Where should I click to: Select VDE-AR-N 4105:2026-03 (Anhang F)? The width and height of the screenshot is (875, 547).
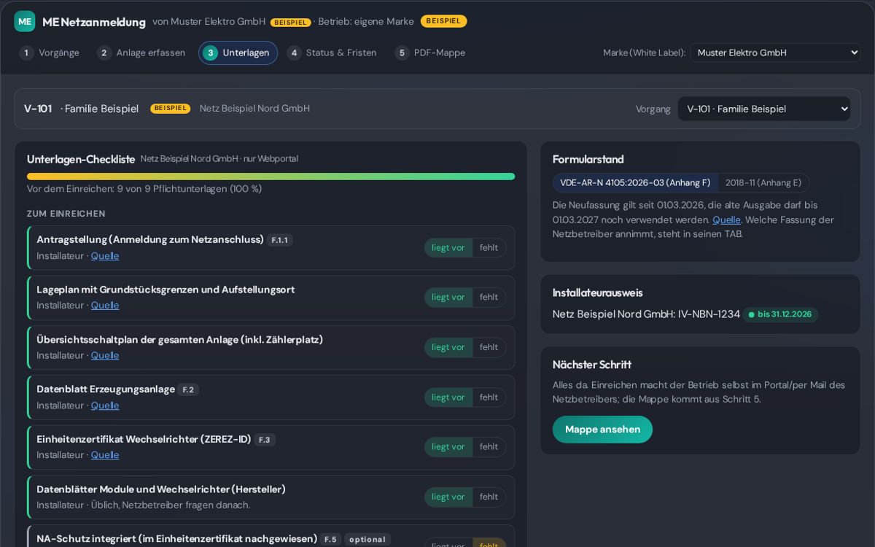[x=635, y=183]
